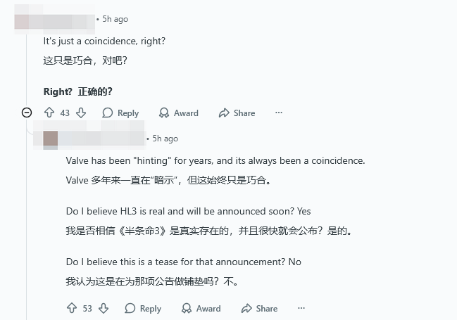This screenshot has width=457, height=320.
Task: Collapse the comment thread with the minus icon
Action: 27,113
